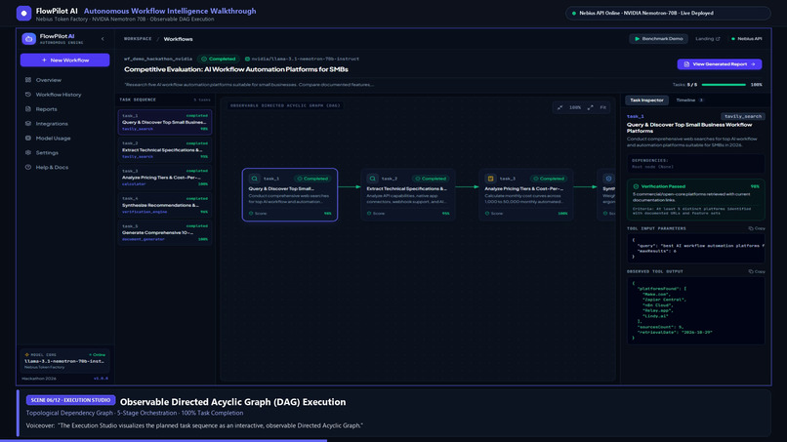Image resolution: width=787 pixels, height=442 pixels.
Task: Click the llama-3.1-nemotron-70b model core card
Action: [64, 361]
